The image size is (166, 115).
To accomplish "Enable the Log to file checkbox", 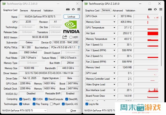I will click(x=87, y=104).
